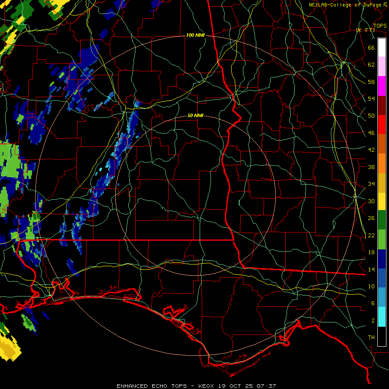Click the dark red 50-54 kft legend swatch

[382, 105]
